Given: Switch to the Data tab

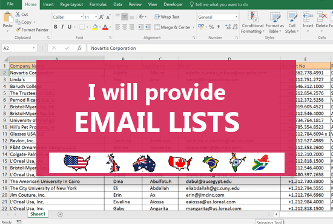Looking at the screenshot, I should click(x=117, y=4).
